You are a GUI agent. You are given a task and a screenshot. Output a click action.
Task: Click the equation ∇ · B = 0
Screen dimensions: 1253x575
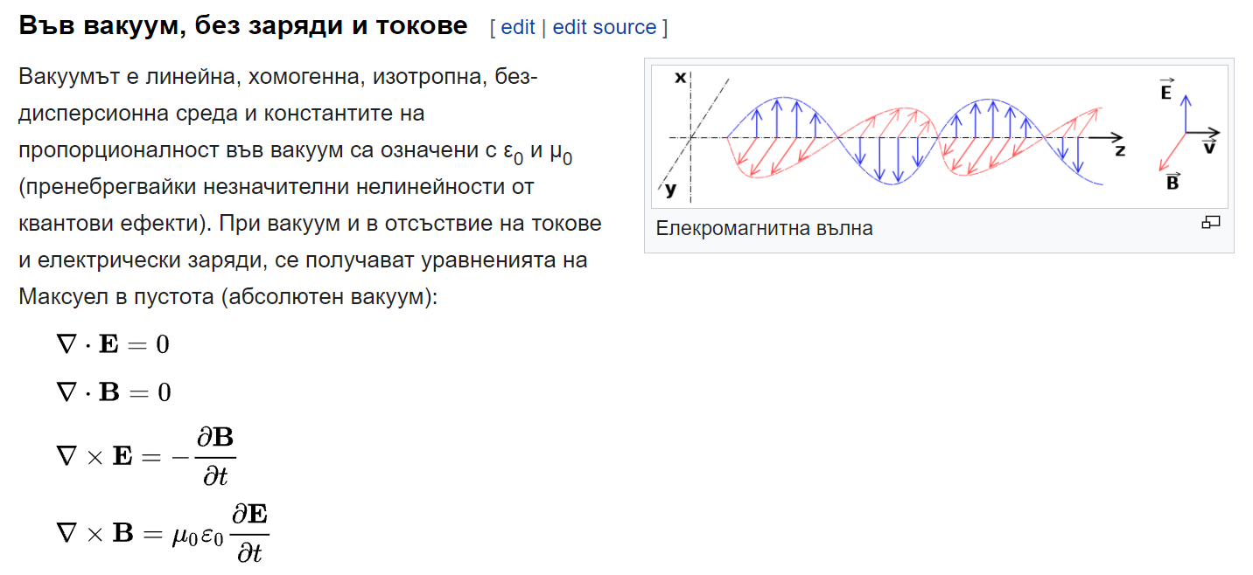[114, 391]
